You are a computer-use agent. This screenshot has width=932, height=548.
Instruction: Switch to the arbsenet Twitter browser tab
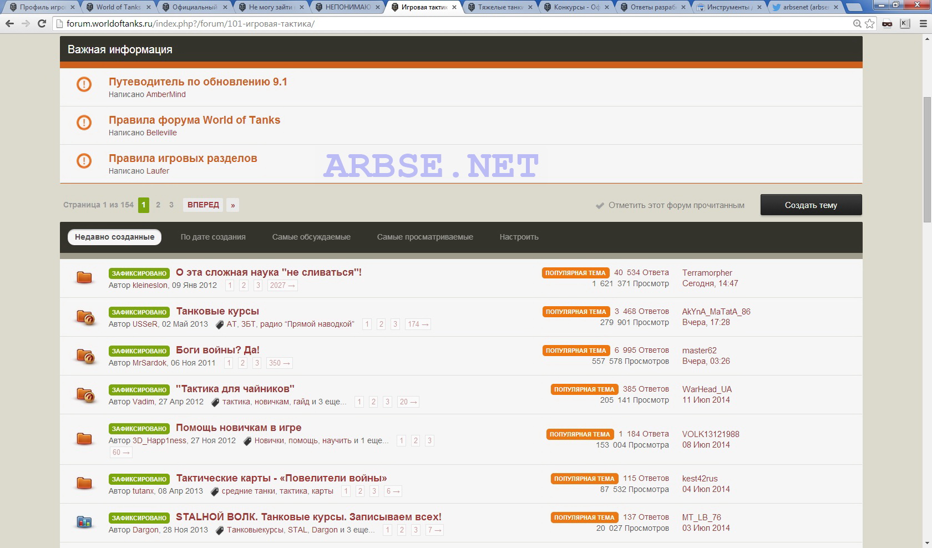pos(805,7)
